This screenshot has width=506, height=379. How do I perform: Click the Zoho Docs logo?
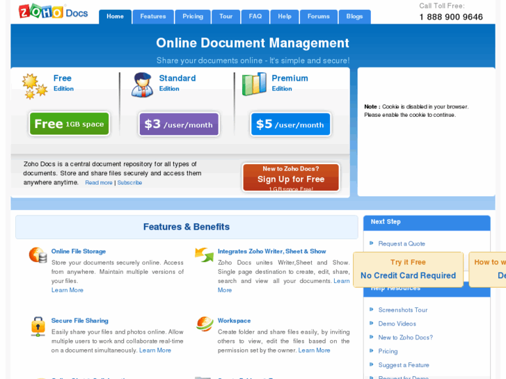[54, 12]
